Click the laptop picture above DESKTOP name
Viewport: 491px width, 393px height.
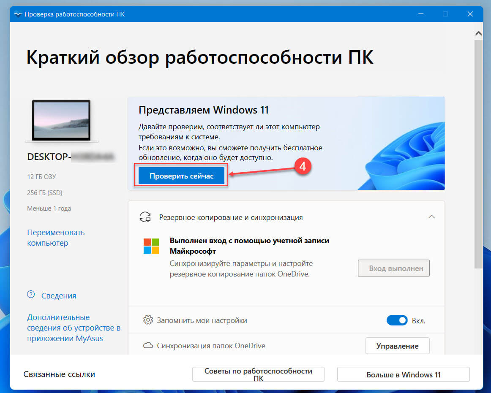pyautogui.click(x=61, y=121)
